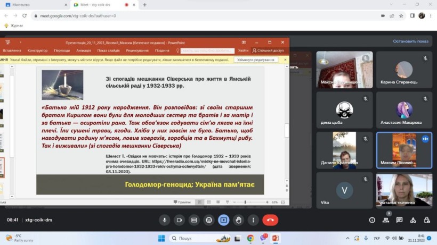Raise hand in the meeting
437x245 pixels.
[238, 220]
